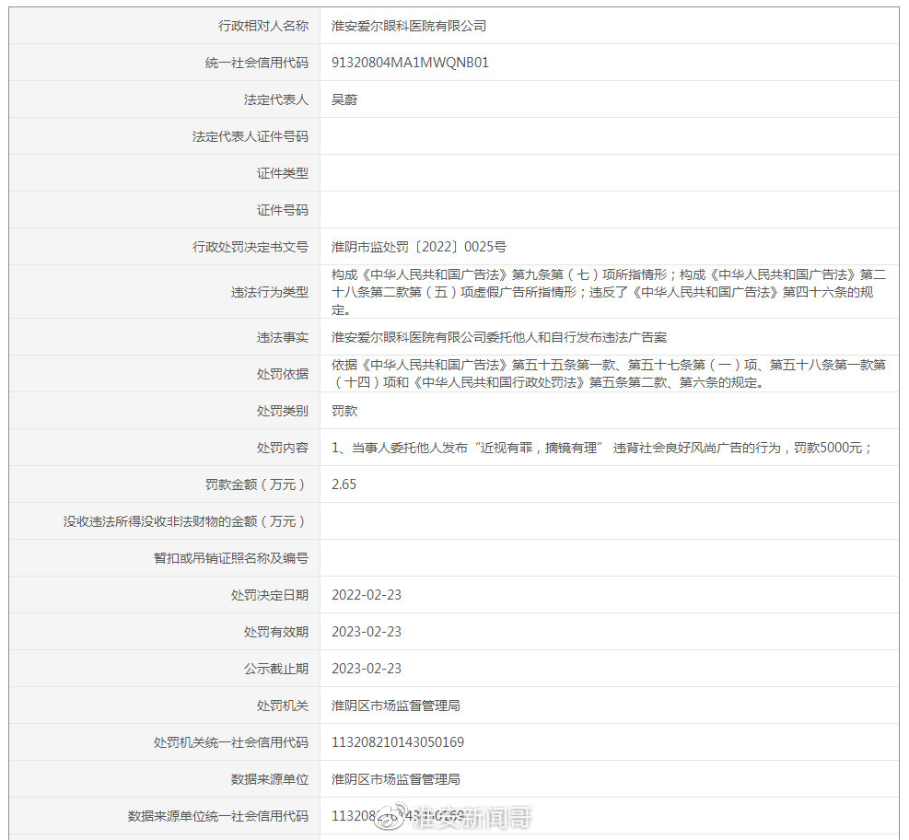Click the label 数据来源单位
Viewport: 909px width, 840px height.
[x=270, y=779]
